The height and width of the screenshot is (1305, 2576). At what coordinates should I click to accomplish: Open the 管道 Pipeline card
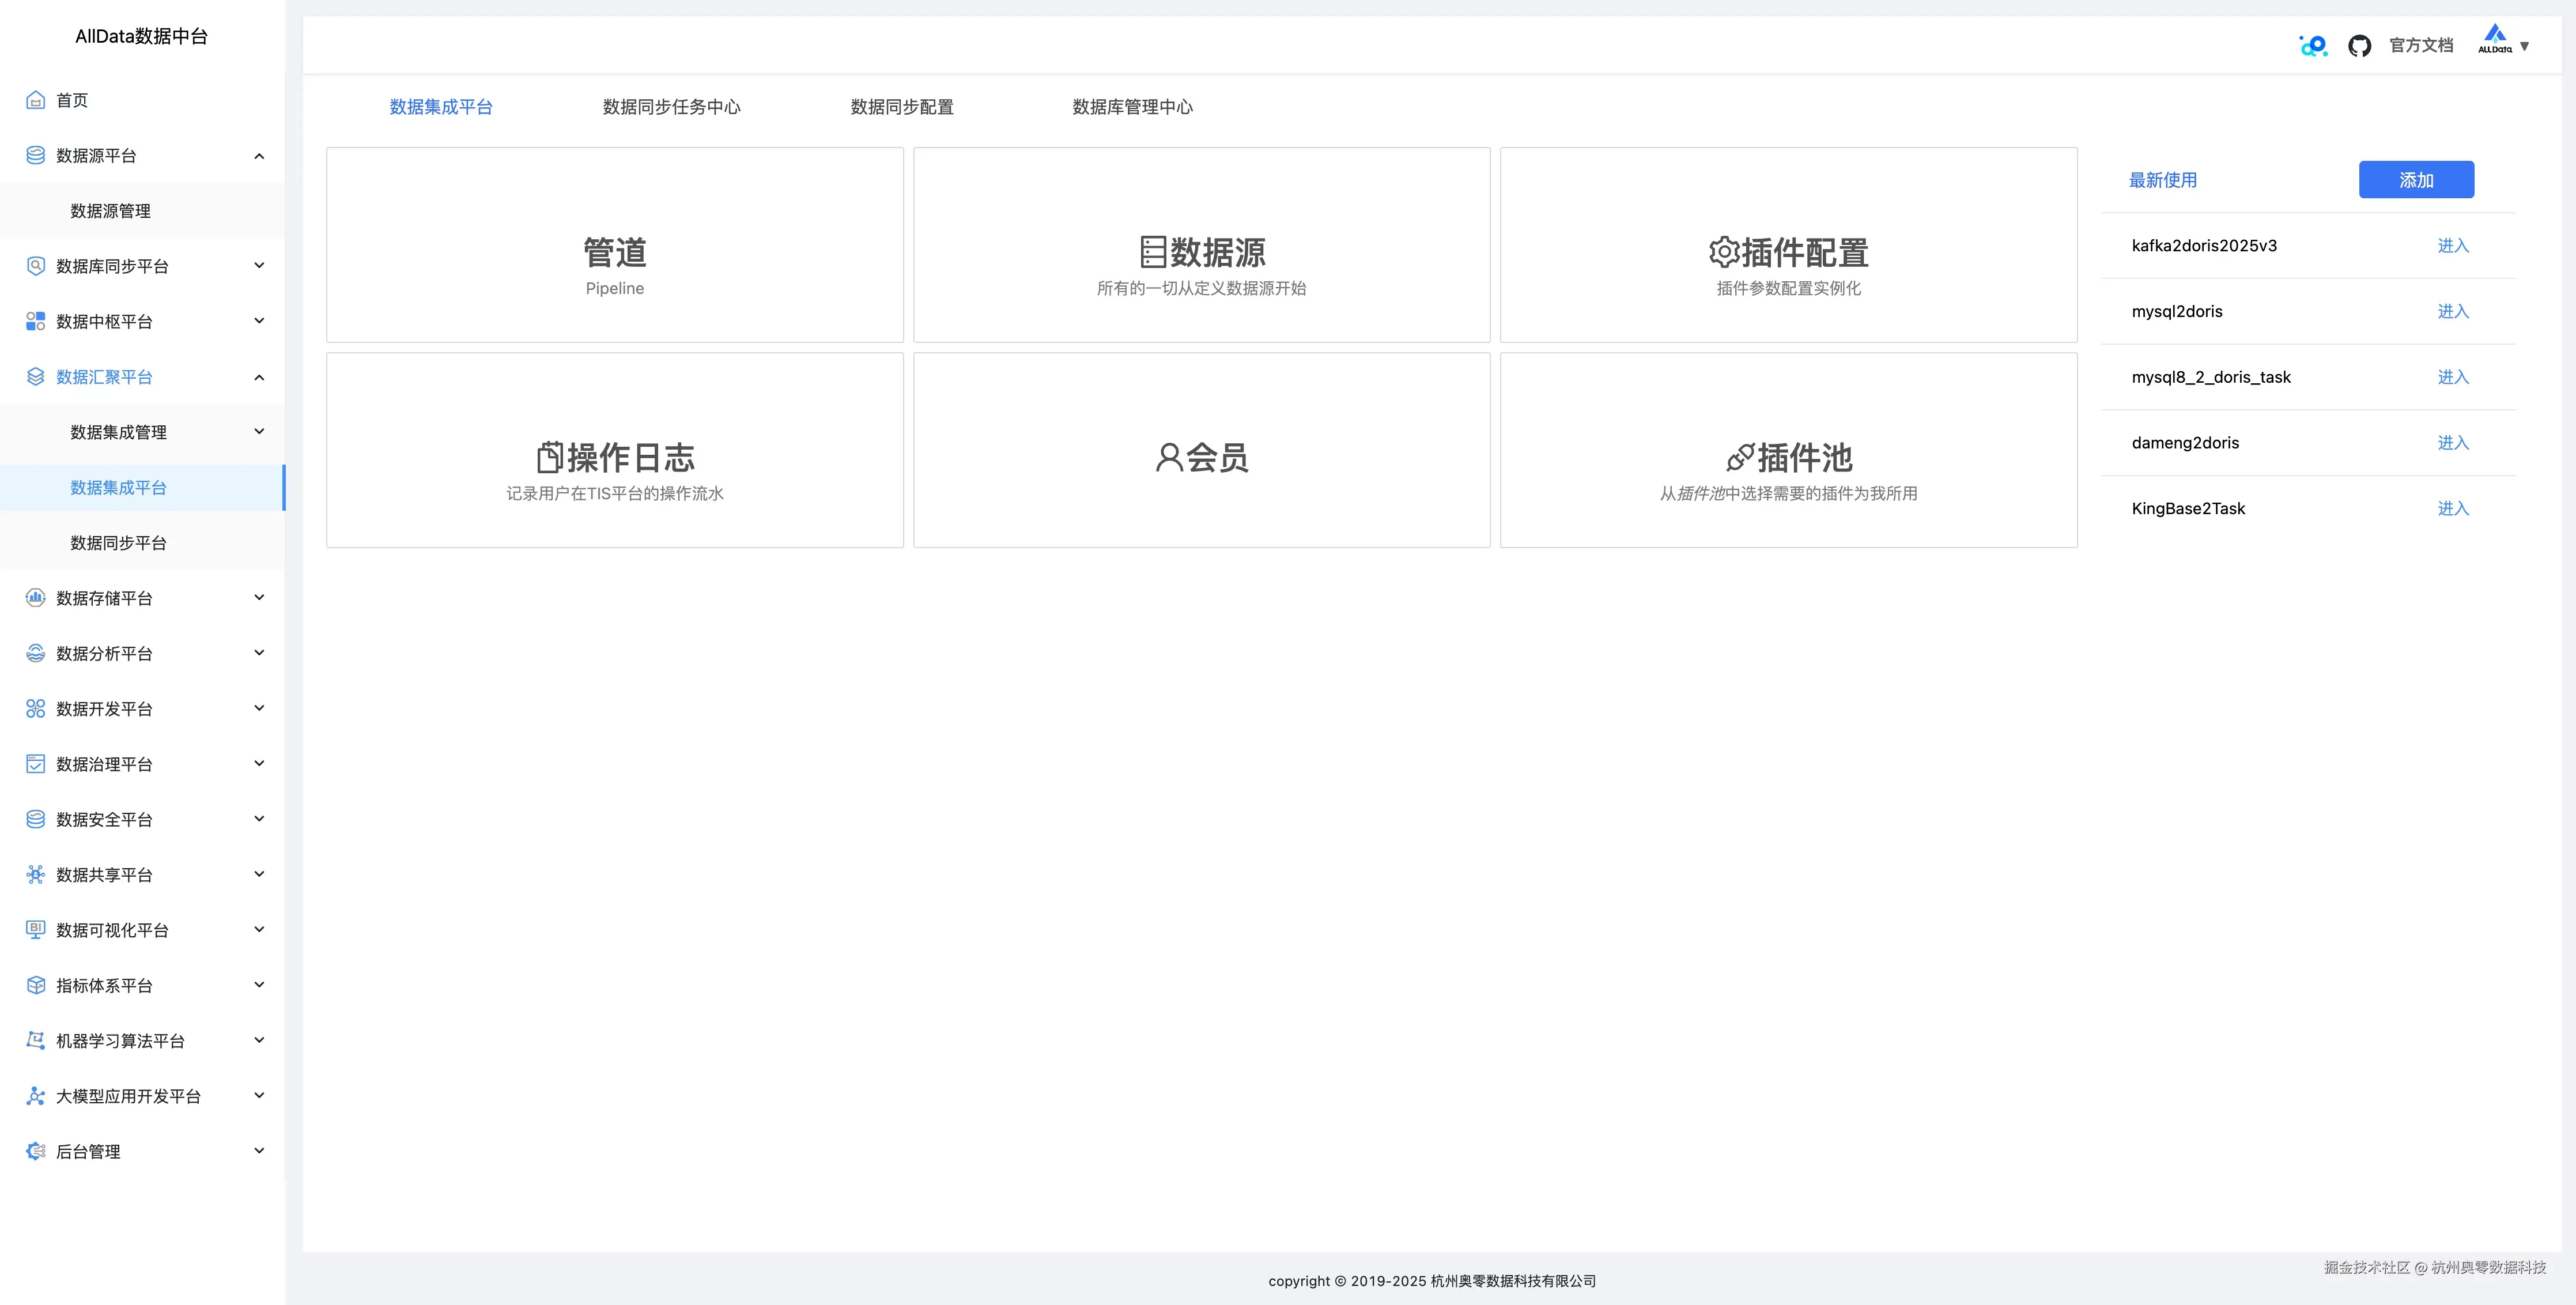(614, 244)
